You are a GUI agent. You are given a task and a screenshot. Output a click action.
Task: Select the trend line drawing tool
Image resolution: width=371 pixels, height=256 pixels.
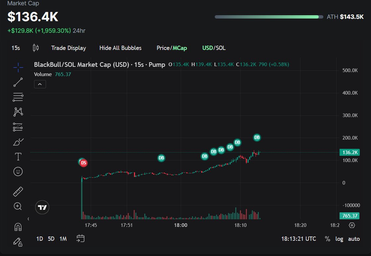(18, 82)
